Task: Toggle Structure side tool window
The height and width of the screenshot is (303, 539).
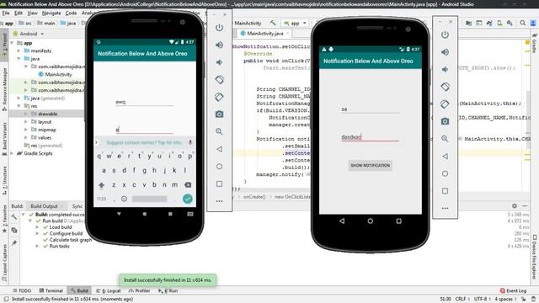Action: [4, 179]
